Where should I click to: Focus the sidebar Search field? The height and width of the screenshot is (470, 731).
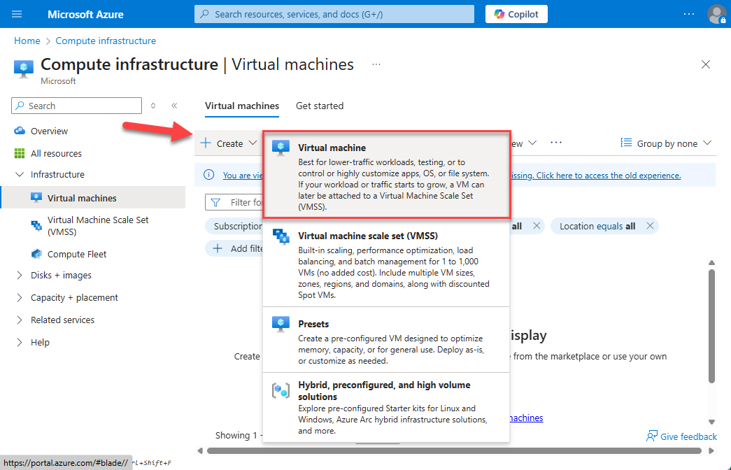tap(76, 106)
